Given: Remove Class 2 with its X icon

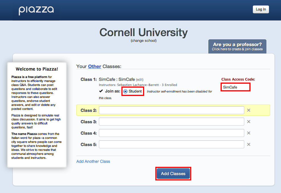Looking at the screenshot, I should point(249,110).
